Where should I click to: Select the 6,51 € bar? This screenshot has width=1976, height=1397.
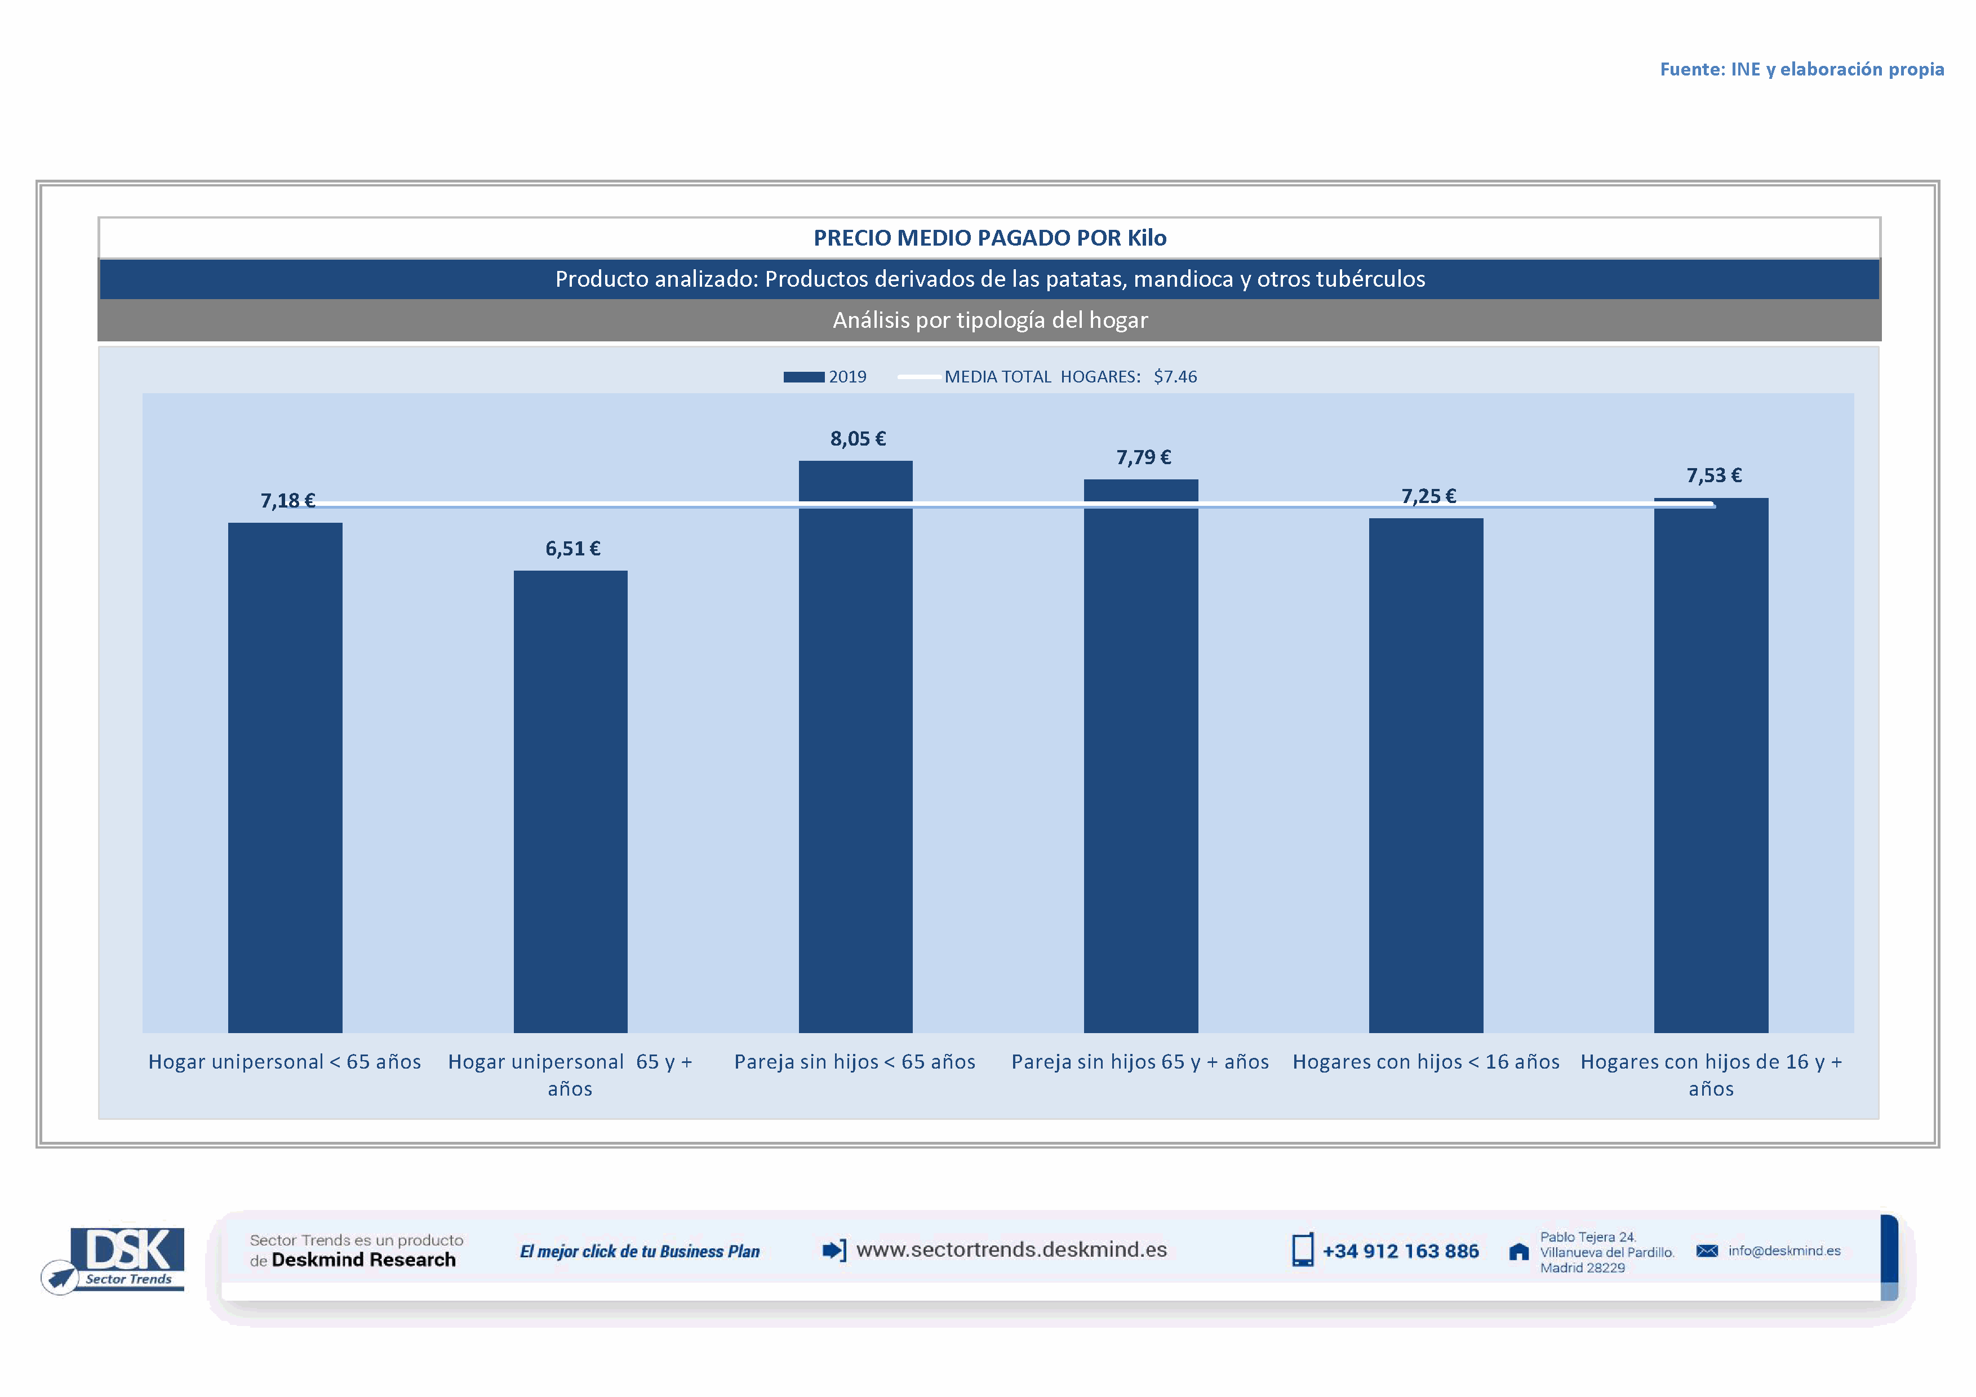[x=571, y=801]
